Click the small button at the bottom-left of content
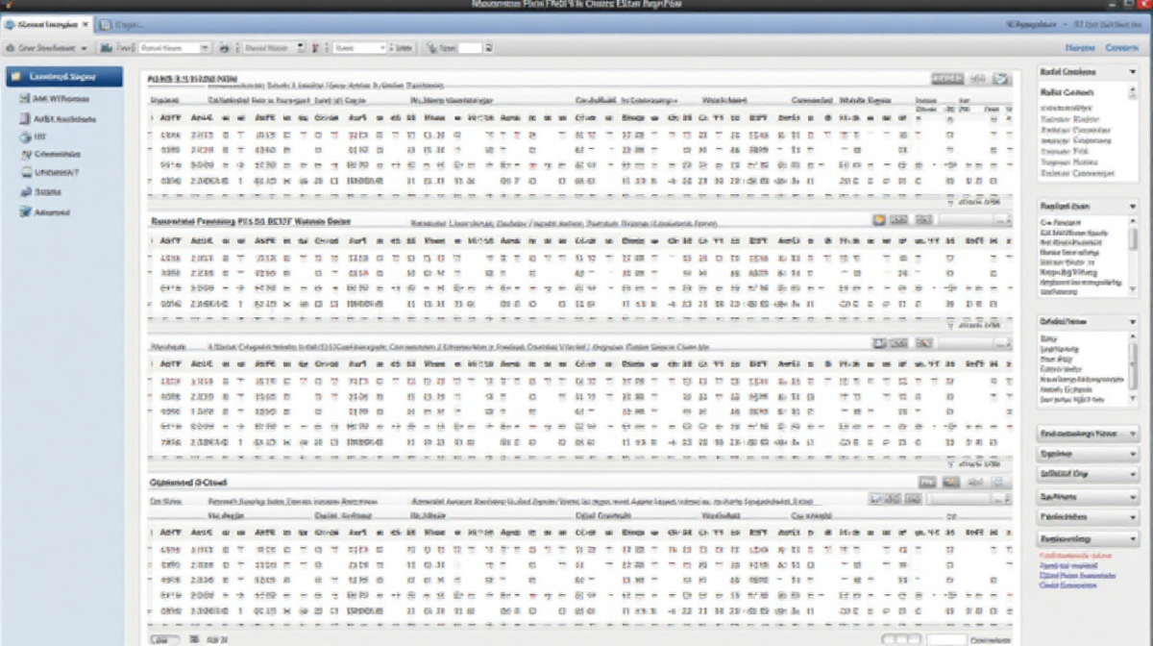 (x=163, y=639)
